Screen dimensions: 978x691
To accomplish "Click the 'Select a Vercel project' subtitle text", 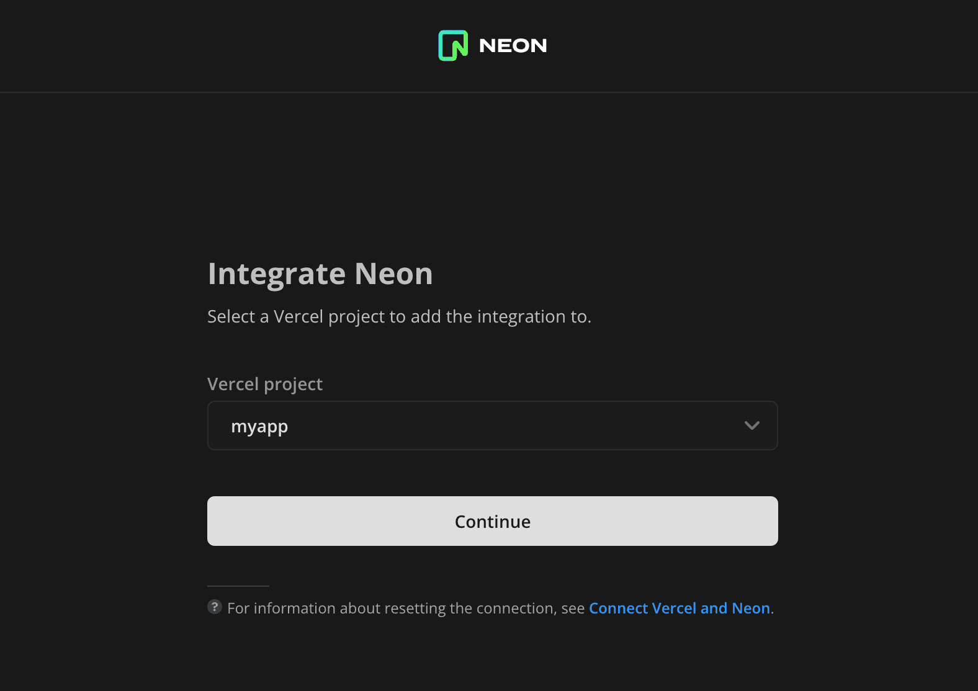I will point(399,316).
